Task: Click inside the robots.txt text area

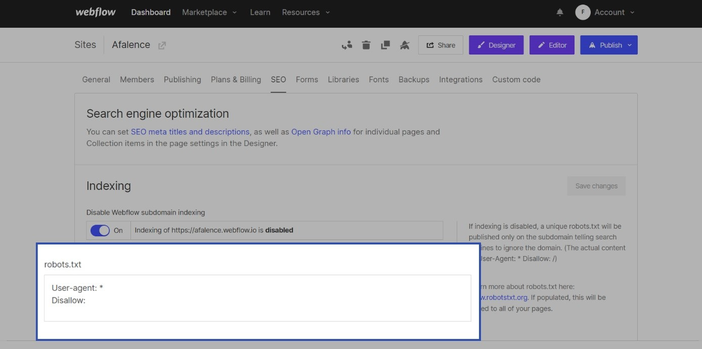Action: click(x=257, y=298)
